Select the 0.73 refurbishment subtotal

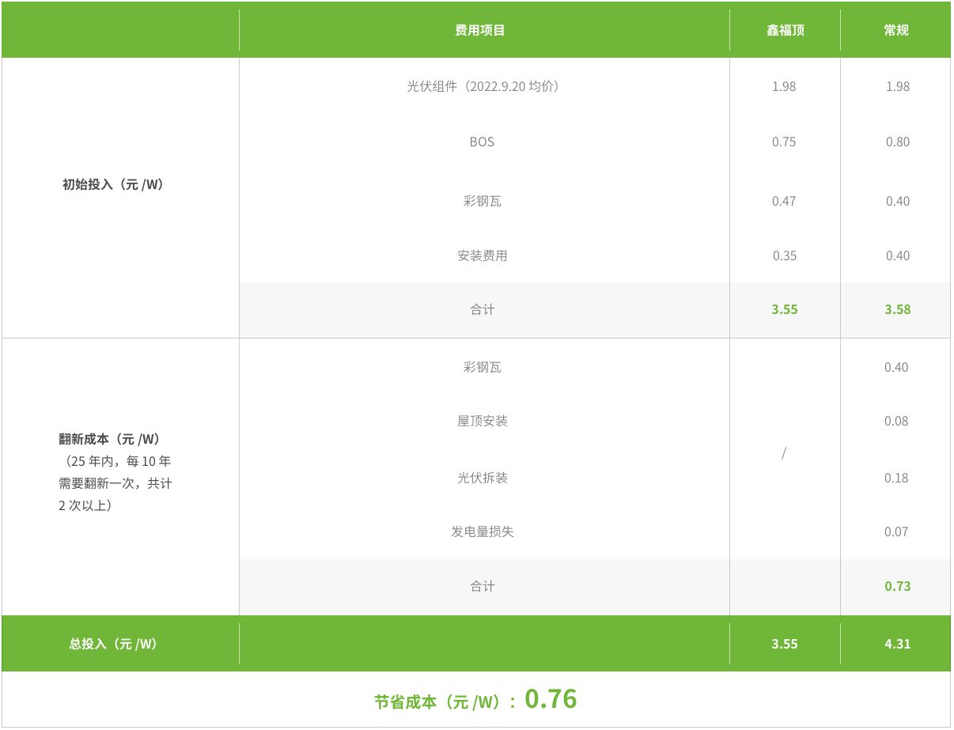[898, 586]
